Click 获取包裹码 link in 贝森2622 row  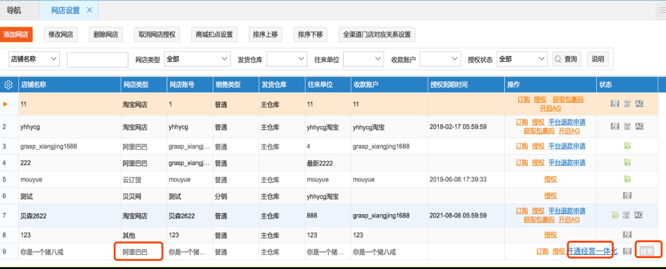tap(539, 220)
